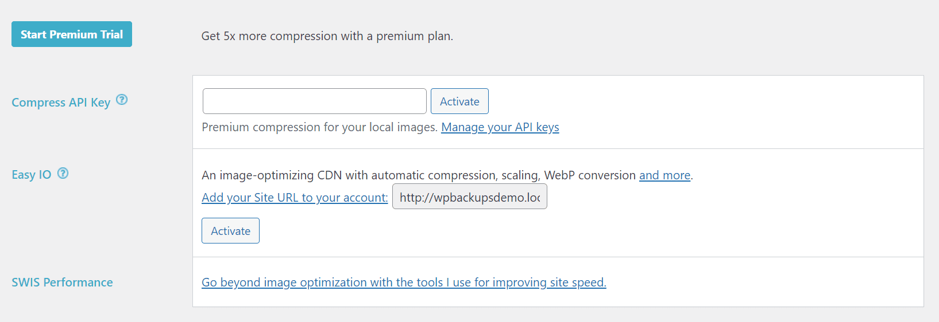Open help icon beside Easy IO

[63, 173]
